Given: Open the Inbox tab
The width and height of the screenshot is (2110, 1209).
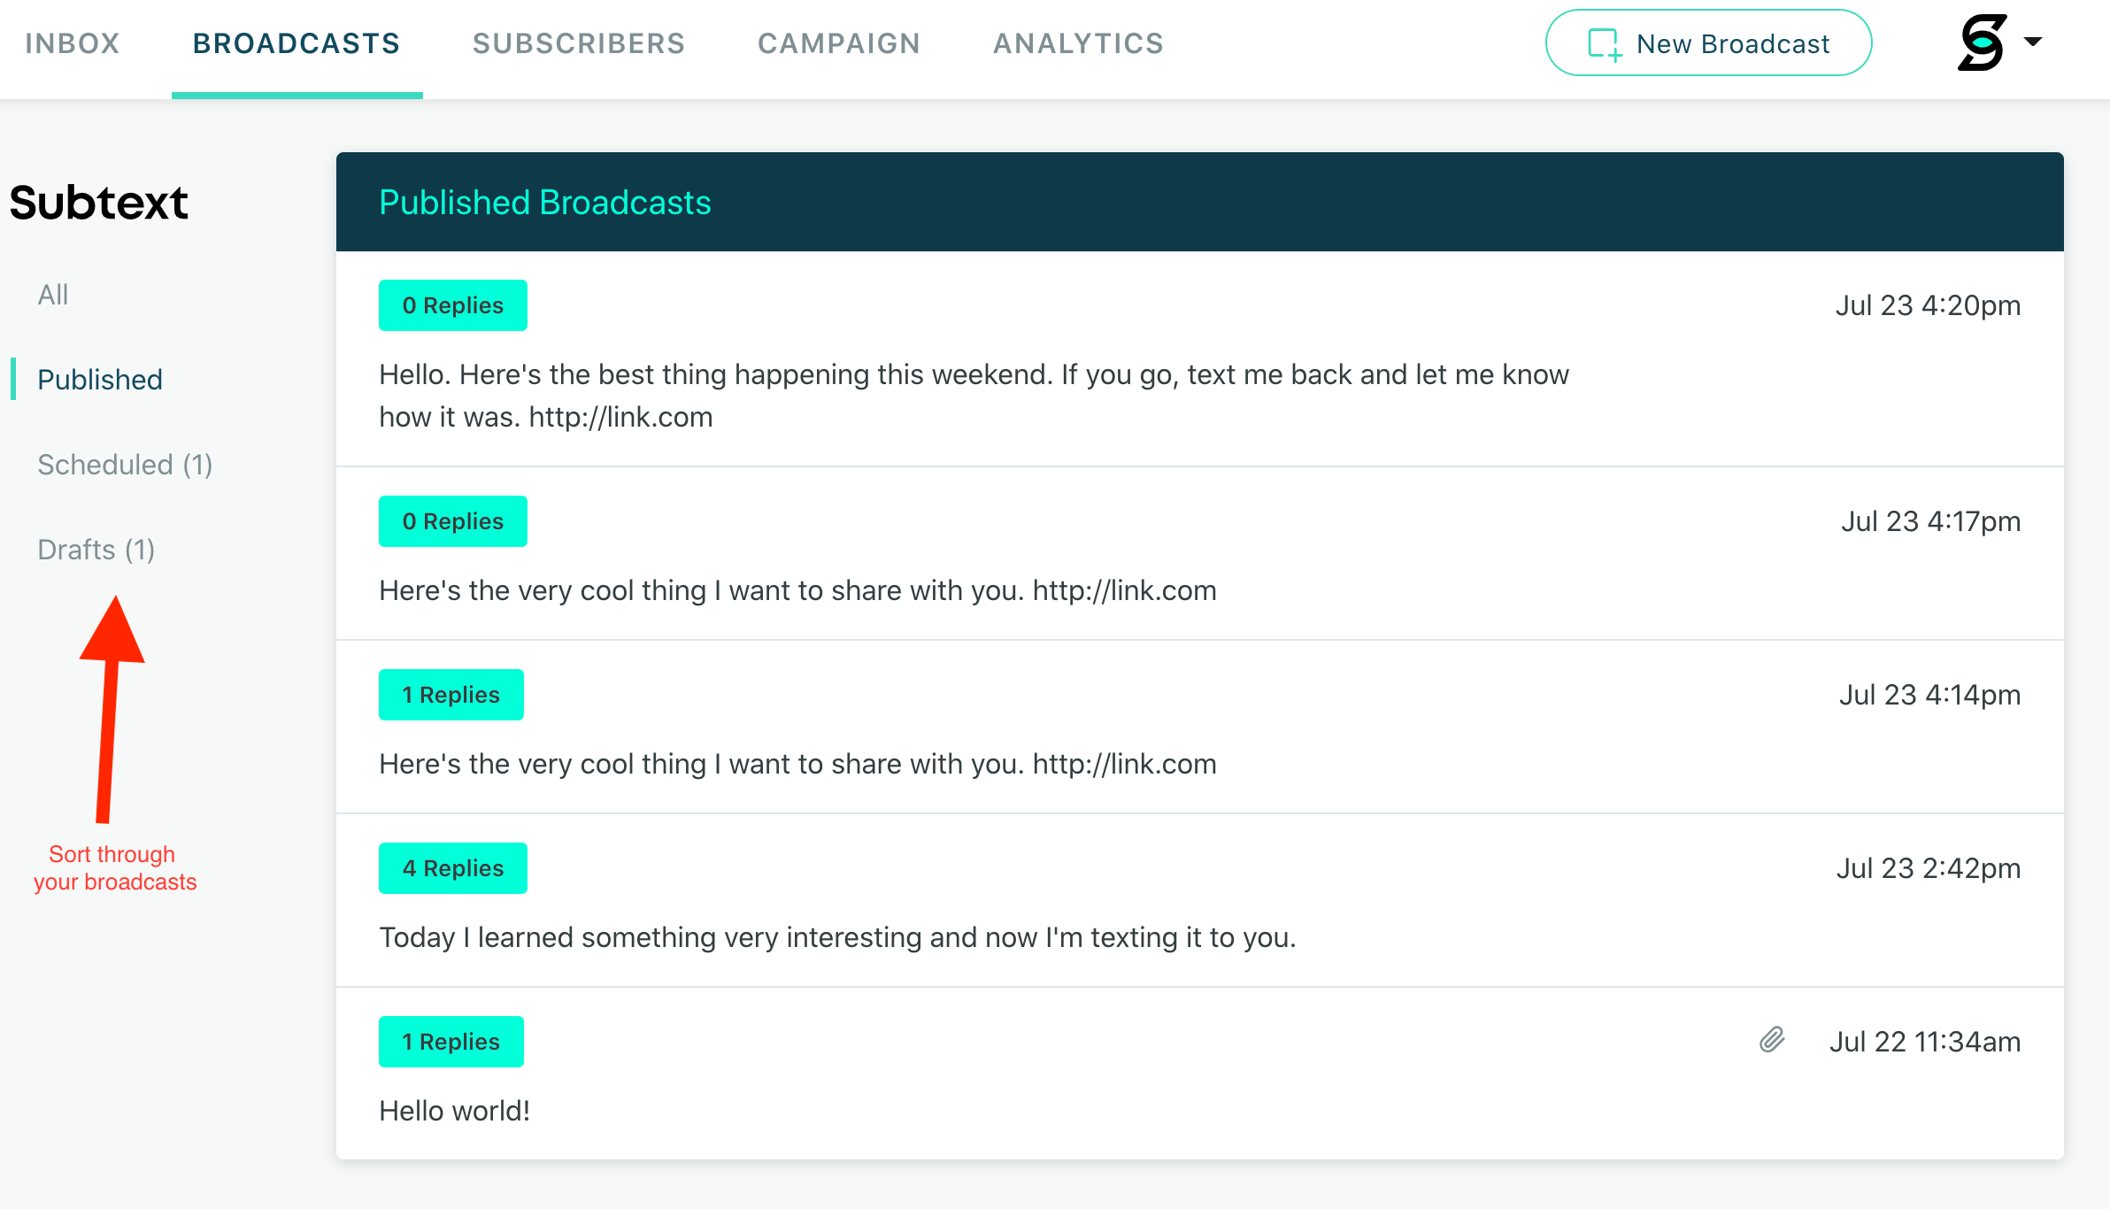Looking at the screenshot, I should (x=73, y=43).
